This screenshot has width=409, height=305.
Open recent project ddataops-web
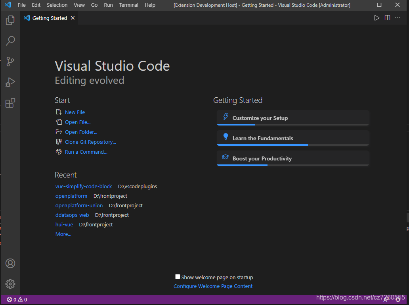tap(72, 215)
